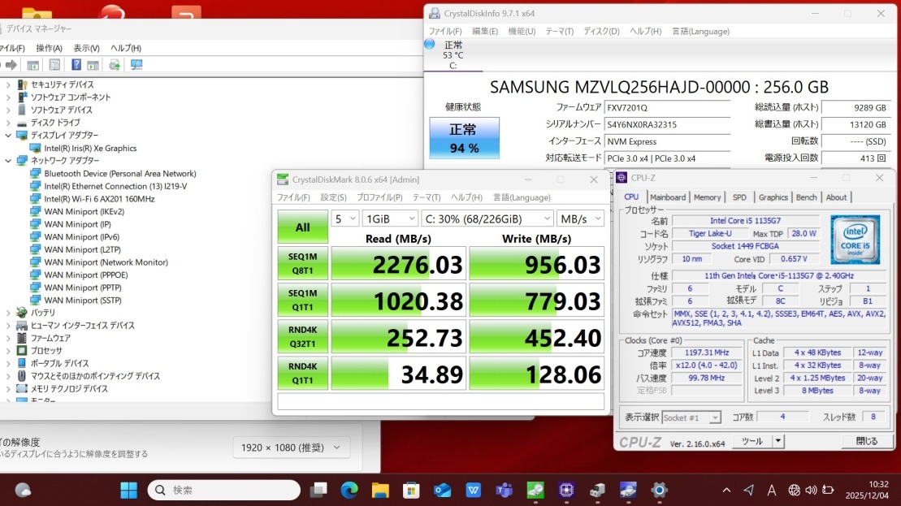Screen dimensions: 901x506
Task: Click the 正常 94% health status indicator
Action: tap(464, 138)
